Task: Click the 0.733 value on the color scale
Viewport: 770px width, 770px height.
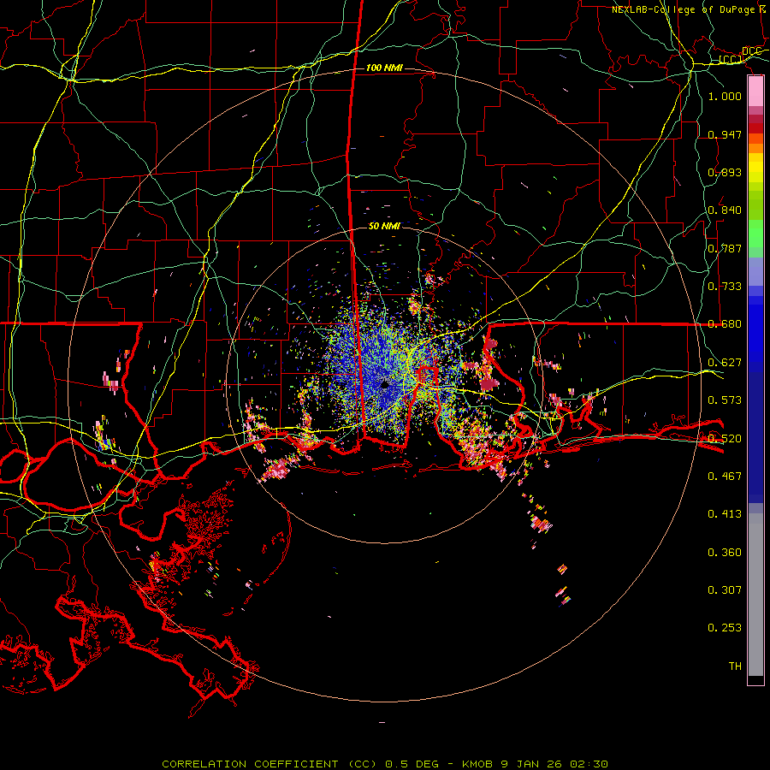Action: (725, 287)
